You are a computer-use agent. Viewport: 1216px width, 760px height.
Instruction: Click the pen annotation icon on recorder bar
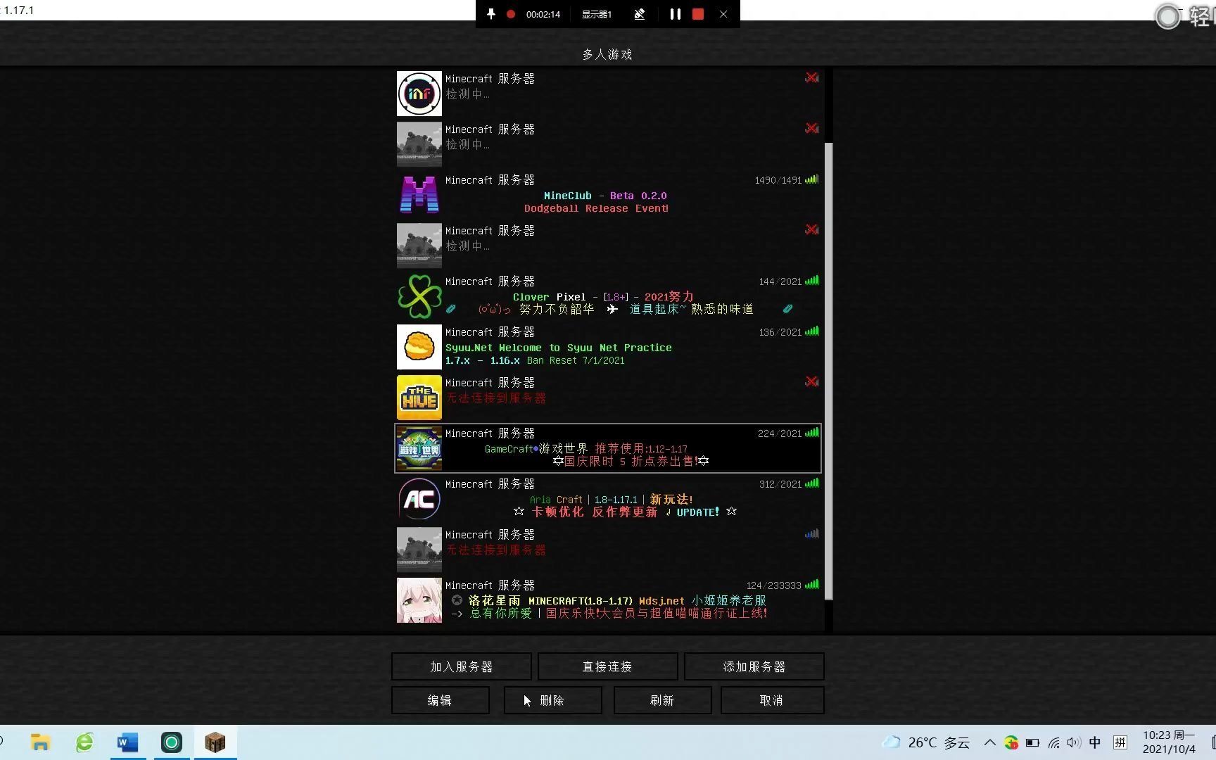click(x=639, y=14)
